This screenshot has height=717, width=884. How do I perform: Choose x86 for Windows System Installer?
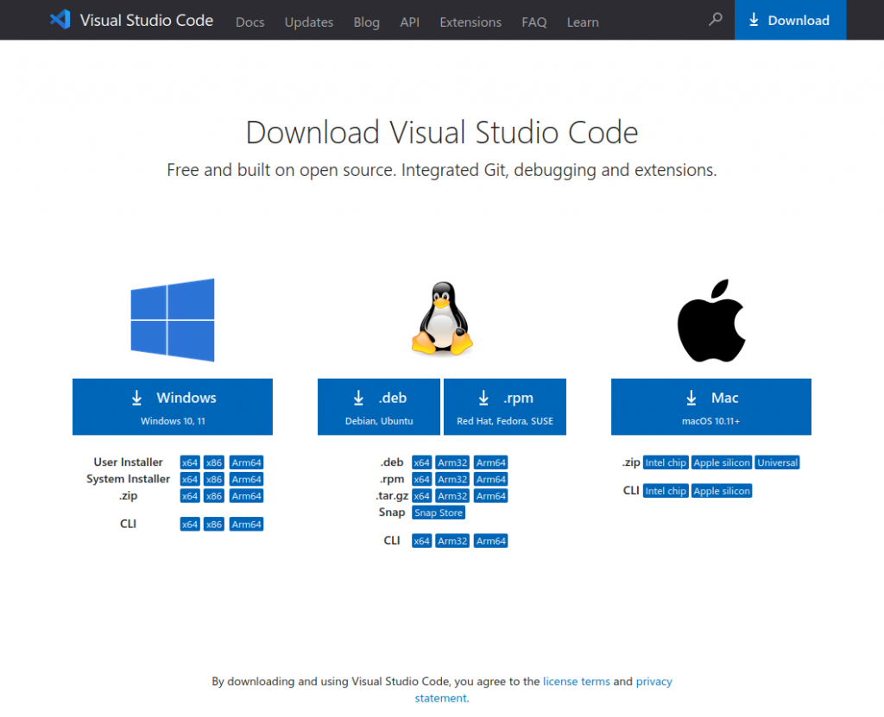click(214, 479)
